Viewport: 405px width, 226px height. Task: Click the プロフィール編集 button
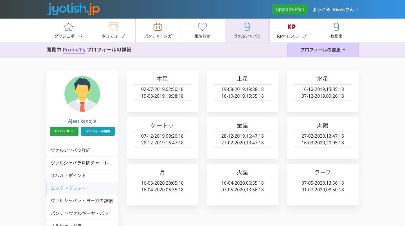pos(98,131)
